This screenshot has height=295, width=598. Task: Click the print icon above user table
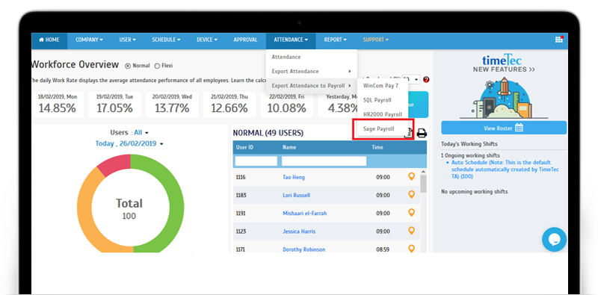422,133
